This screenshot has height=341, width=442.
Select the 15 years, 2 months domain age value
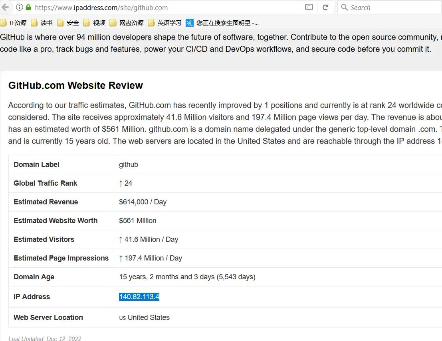(x=187, y=277)
